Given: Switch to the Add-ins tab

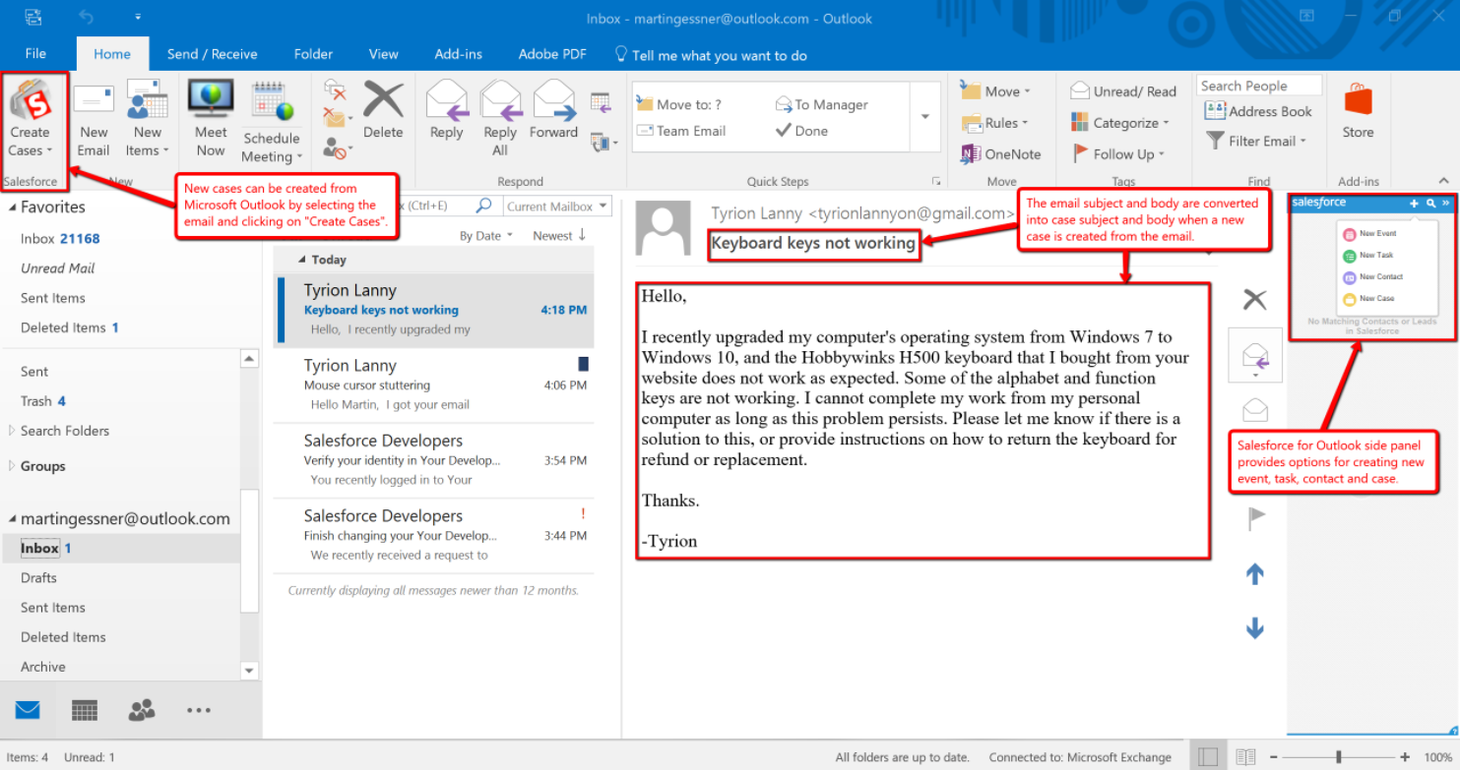Looking at the screenshot, I should click(458, 54).
